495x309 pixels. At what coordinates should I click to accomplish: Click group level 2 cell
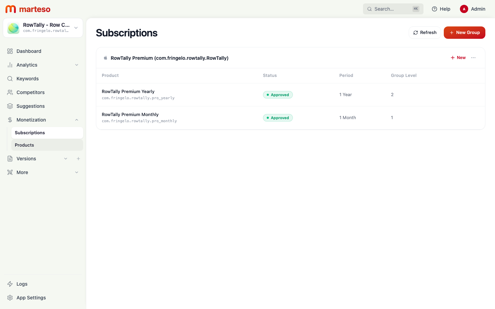click(x=392, y=95)
